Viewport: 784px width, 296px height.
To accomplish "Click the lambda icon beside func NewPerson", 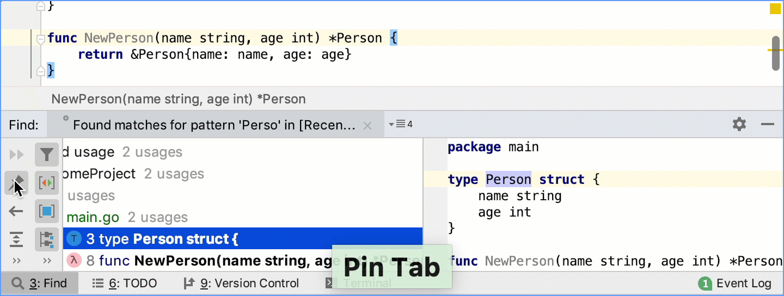I will tap(74, 261).
